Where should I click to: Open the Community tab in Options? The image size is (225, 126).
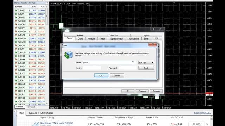tap(113, 35)
